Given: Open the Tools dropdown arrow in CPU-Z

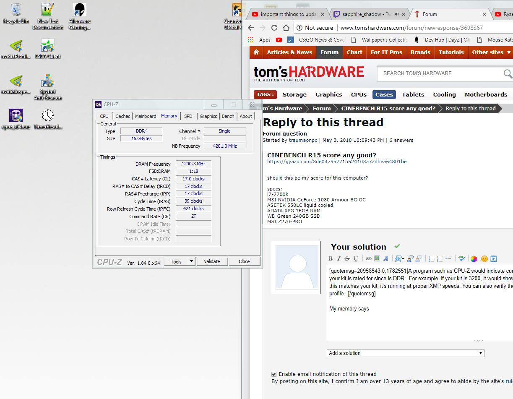Looking at the screenshot, I should 192,262.
